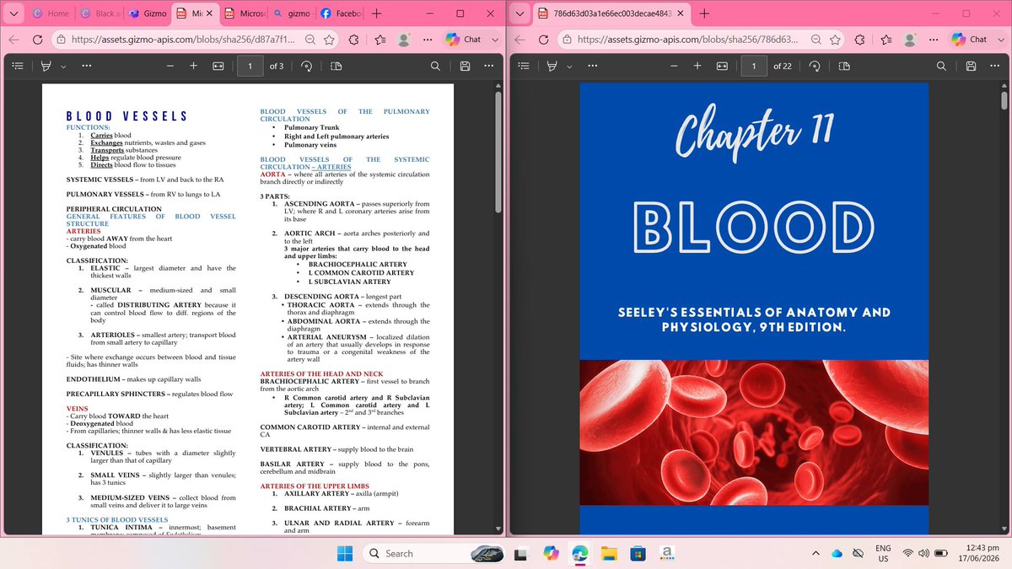Open favorites list in the left browser window
Screen dimensions: 1012x569
pos(380,40)
